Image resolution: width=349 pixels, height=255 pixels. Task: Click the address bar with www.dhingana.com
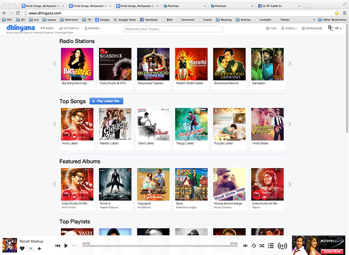coord(179,13)
